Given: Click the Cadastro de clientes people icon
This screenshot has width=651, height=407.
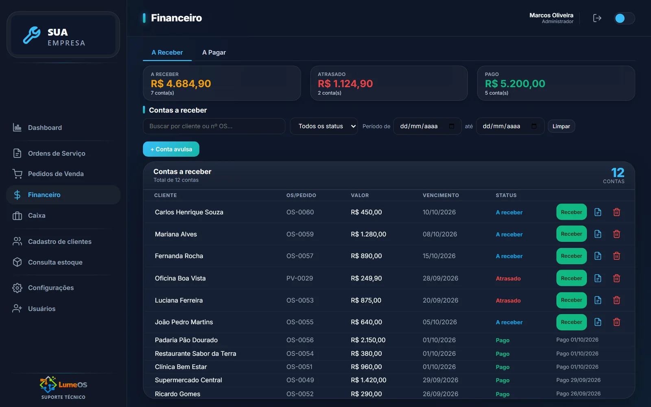Looking at the screenshot, I should pyautogui.click(x=17, y=241).
